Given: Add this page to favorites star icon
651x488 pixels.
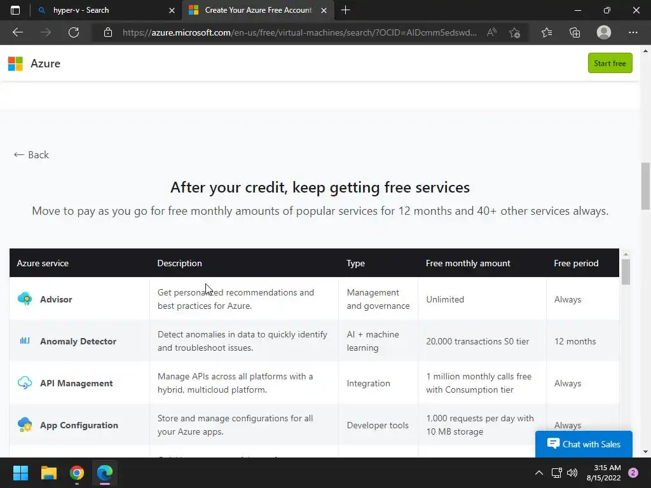Looking at the screenshot, I should (x=514, y=32).
